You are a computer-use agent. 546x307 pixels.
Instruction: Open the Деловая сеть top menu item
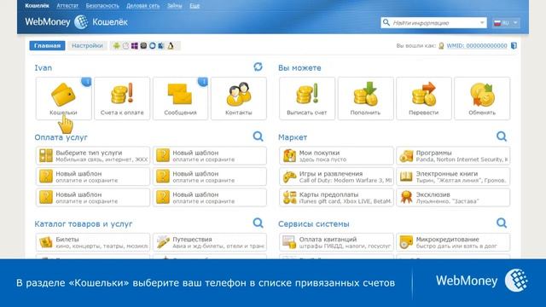(142, 6)
